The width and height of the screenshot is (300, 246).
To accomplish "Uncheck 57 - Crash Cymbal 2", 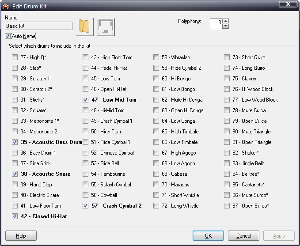I will (x=86, y=206).
